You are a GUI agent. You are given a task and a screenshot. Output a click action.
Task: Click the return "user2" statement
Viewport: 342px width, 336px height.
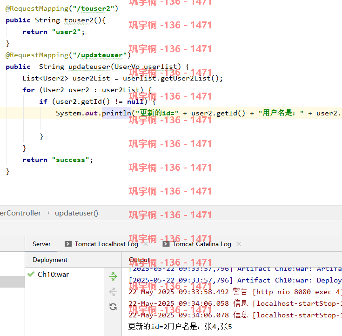pyautogui.click(x=54, y=32)
